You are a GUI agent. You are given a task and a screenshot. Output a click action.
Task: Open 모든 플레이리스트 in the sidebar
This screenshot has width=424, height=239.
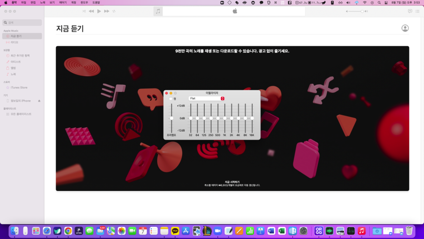[22, 114]
